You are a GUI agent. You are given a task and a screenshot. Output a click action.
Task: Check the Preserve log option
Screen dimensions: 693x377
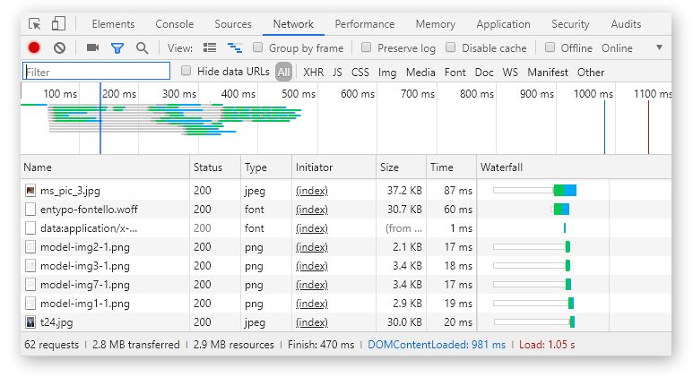366,47
